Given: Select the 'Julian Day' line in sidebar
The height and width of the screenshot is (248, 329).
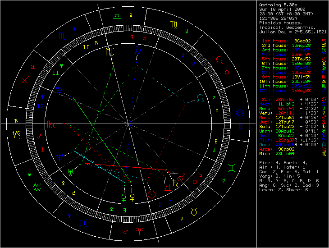Looking at the screenshot, I should tap(293, 32).
